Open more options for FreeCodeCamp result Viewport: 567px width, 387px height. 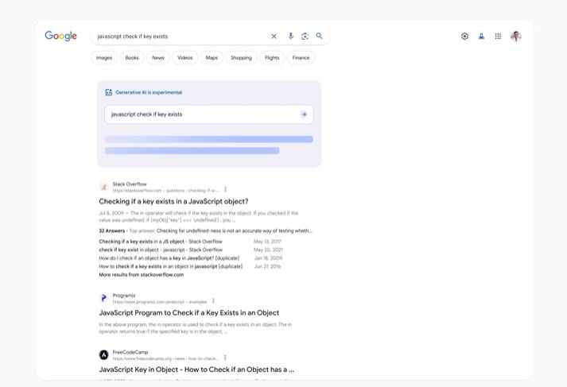click(x=225, y=358)
